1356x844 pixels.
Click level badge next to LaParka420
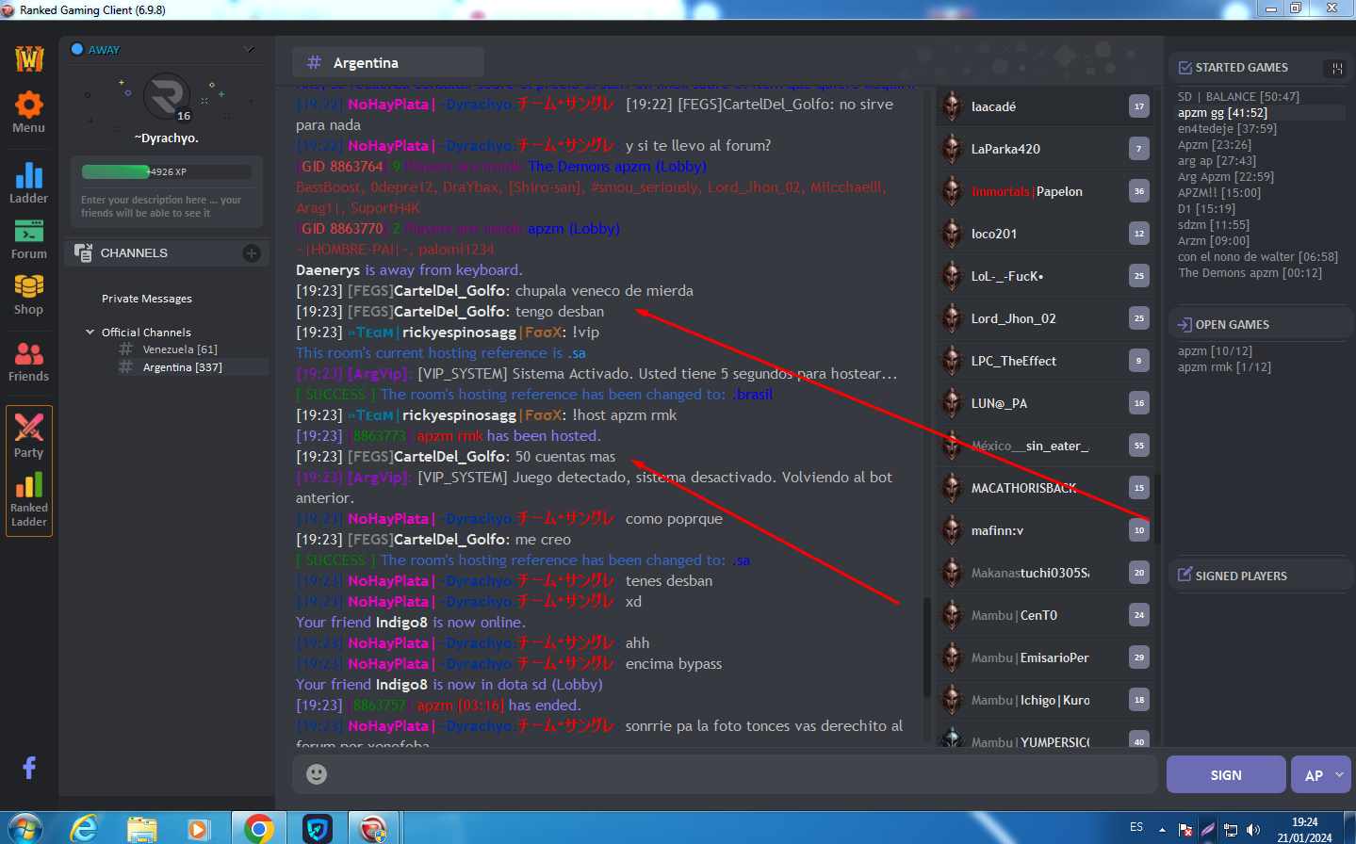(1139, 149)
